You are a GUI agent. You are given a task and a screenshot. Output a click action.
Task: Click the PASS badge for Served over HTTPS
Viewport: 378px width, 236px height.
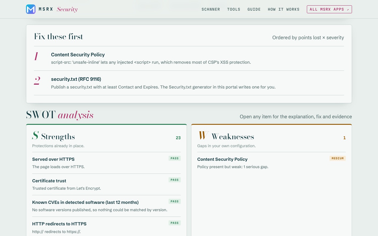(175, 158)
